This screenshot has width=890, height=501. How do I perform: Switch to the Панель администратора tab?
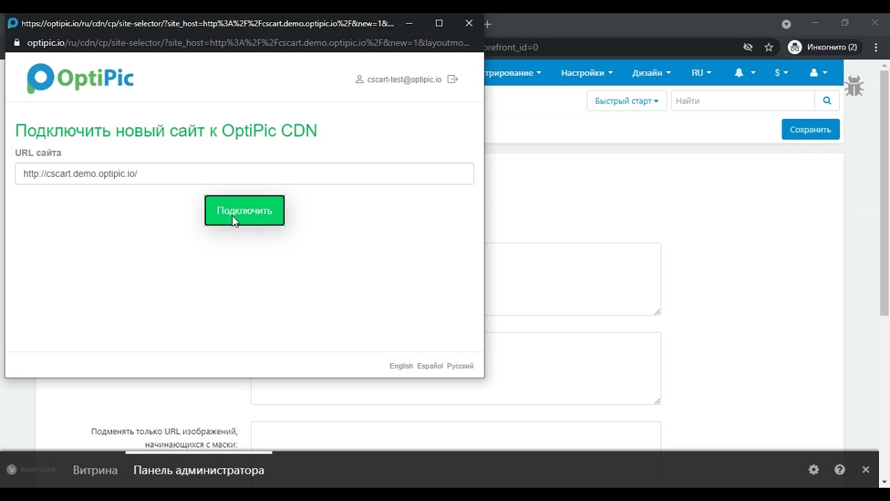coord(199,470)
